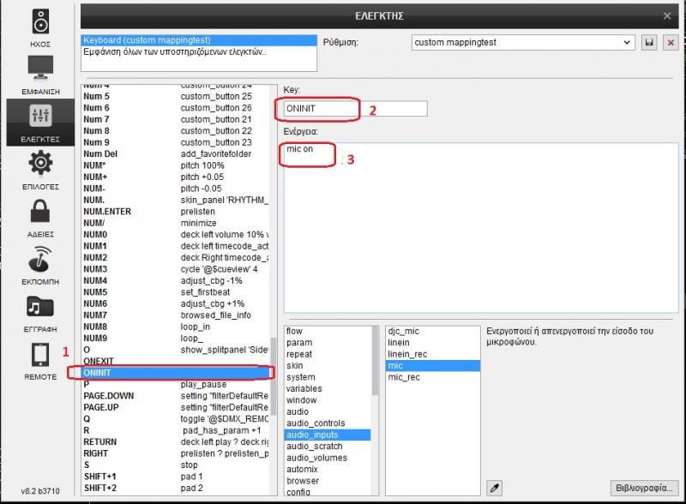686x504 pixels.
Task: Click the Βιβλιογραφία button
Action: point(642,488)
